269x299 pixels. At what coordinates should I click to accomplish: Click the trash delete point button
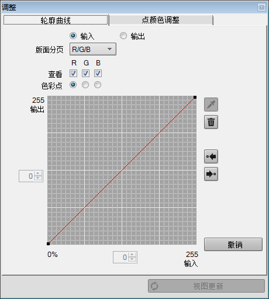point(211,122)
